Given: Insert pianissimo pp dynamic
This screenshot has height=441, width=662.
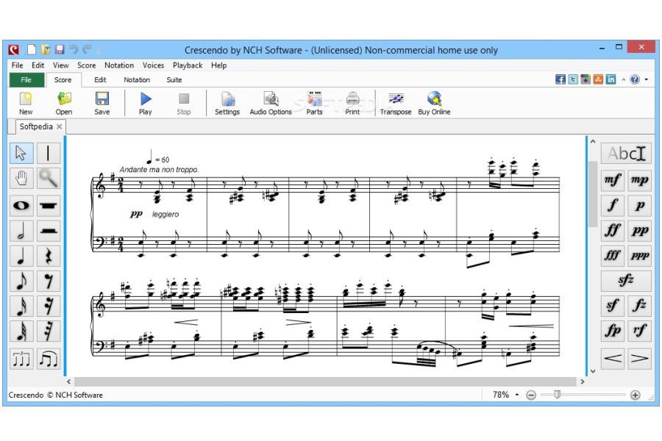Looking at the screenshot, I should point(640,230).
